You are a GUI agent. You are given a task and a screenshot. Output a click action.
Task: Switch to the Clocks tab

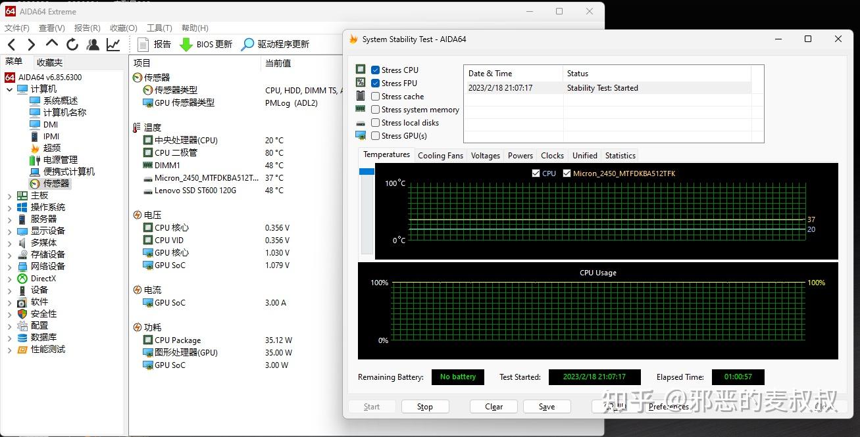[552, 156]
